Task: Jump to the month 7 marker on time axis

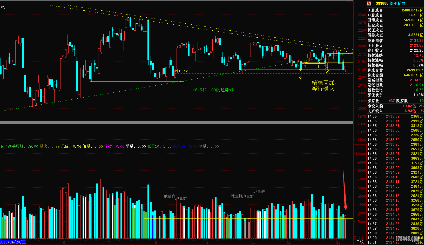Action: tap(109, 242)
